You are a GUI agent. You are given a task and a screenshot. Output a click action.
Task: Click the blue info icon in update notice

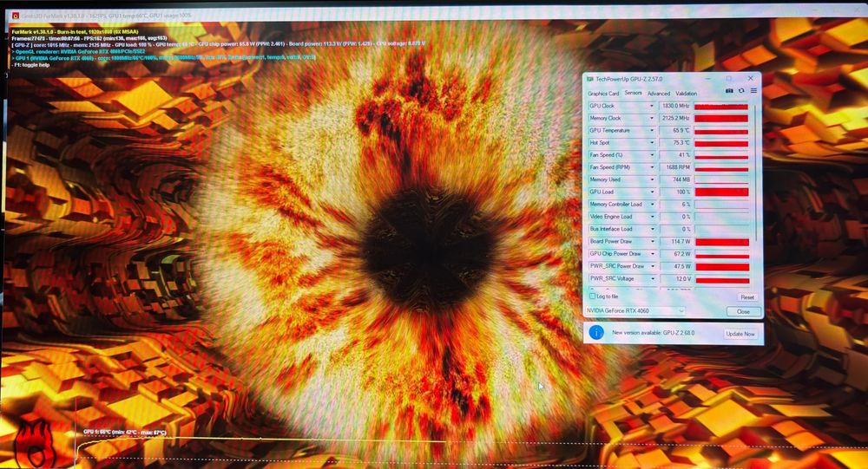(596, 332)
